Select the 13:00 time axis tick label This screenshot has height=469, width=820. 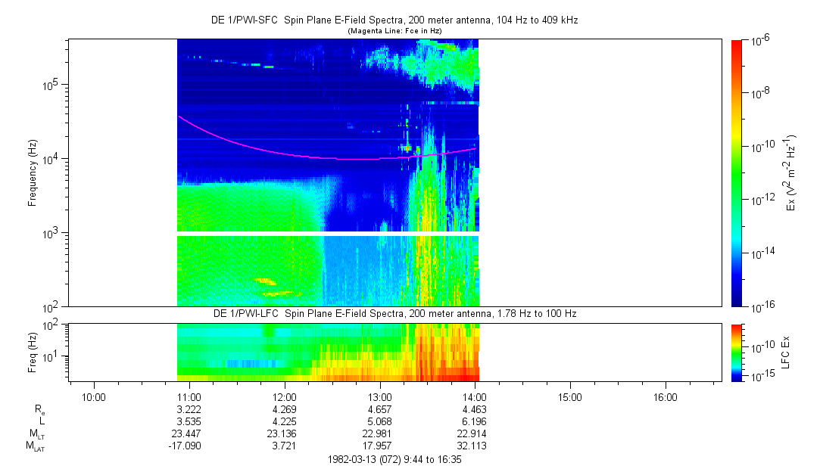[379, 396]
